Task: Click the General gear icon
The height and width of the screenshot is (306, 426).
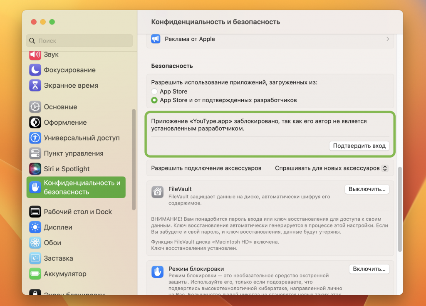Action: click(x=35, y=107)
